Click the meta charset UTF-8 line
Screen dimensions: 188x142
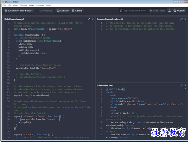point(124,98)
